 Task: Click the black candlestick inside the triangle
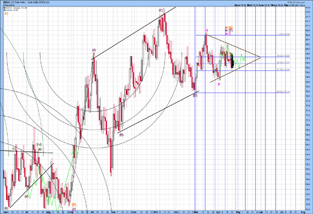point(233,61)
